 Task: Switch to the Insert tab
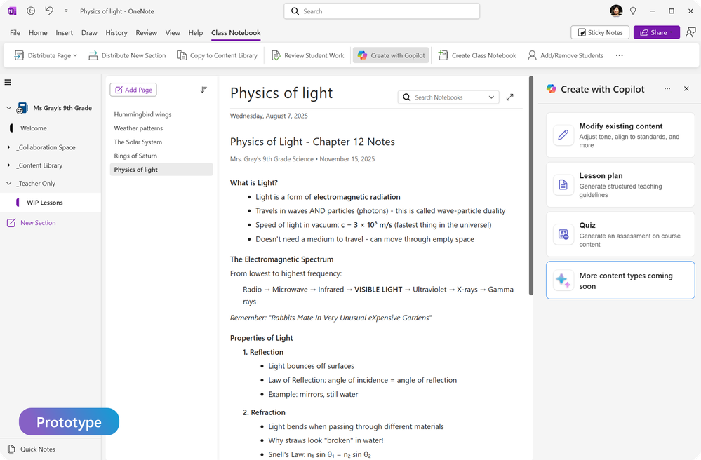(x=65, y=33)
